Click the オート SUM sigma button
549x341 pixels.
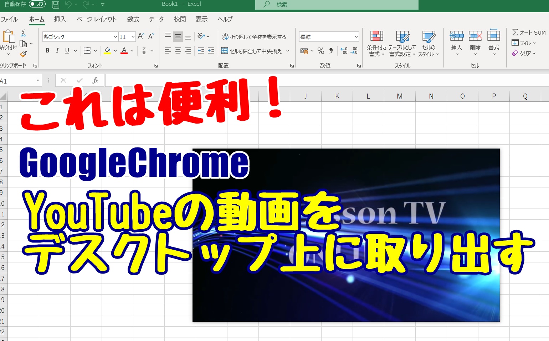[x=529, y=32]
